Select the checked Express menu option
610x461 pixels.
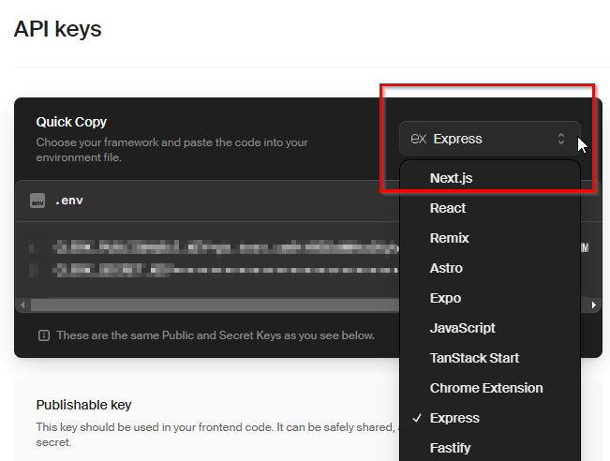pos(490,418)
